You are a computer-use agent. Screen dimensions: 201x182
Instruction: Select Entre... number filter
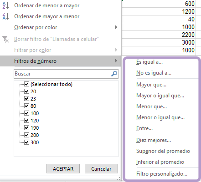[144, 128]
